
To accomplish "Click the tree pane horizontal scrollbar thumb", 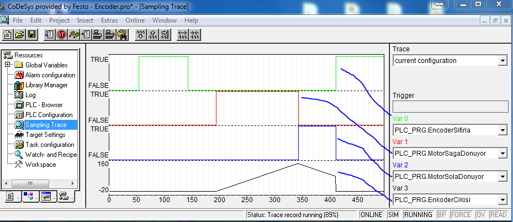I will click(x=30, y=183).
